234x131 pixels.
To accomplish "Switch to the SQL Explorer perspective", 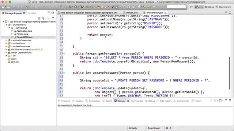I will (x=223, y=7).
